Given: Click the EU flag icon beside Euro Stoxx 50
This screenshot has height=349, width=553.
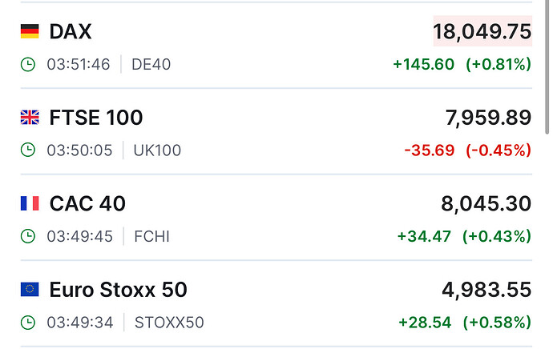Looking at the screenshot, I should tap(30, 290).
